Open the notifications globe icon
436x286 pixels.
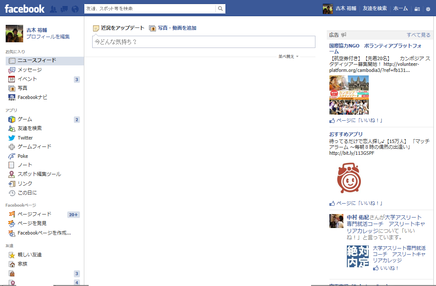click(75, 9)
